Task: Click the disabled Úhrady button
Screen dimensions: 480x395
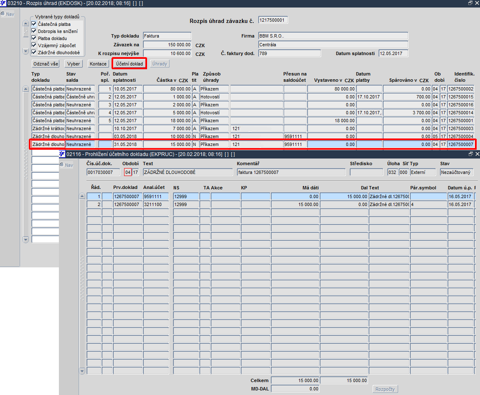Action: tap(160, 63)
